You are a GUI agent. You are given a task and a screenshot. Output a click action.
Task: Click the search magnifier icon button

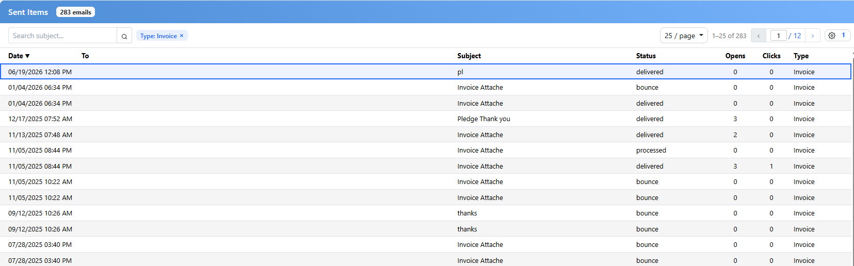(x=124, y=36)
